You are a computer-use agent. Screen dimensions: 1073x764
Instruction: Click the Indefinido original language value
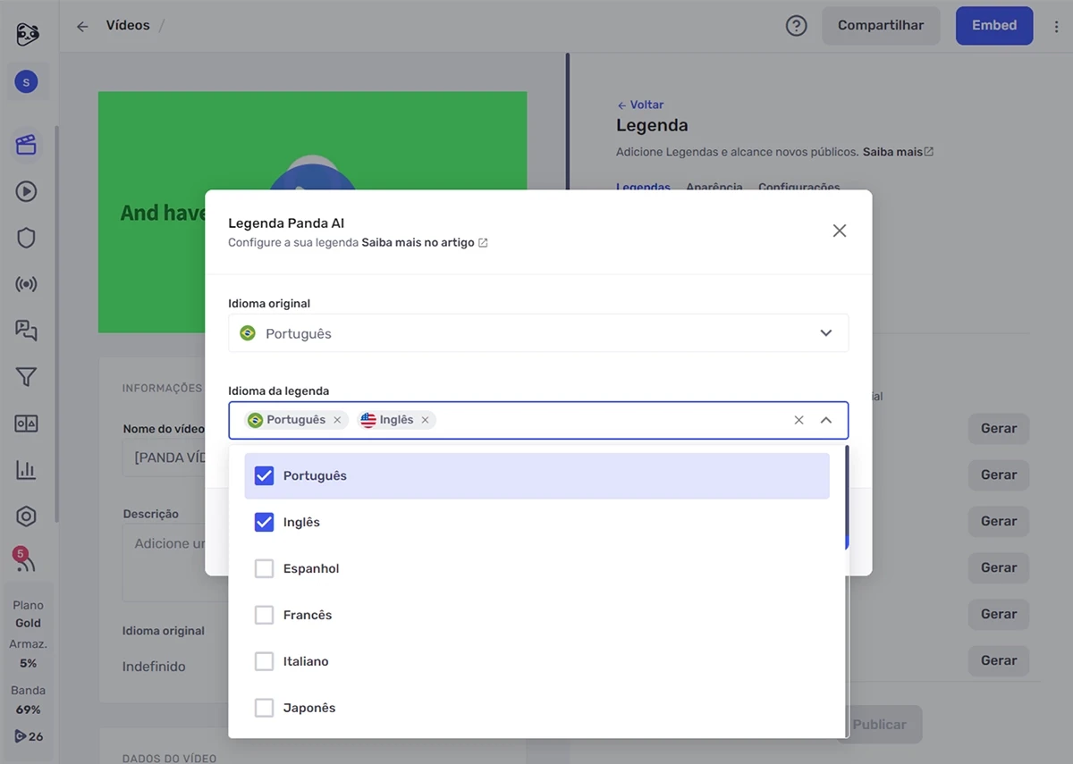tap(154, 667)
